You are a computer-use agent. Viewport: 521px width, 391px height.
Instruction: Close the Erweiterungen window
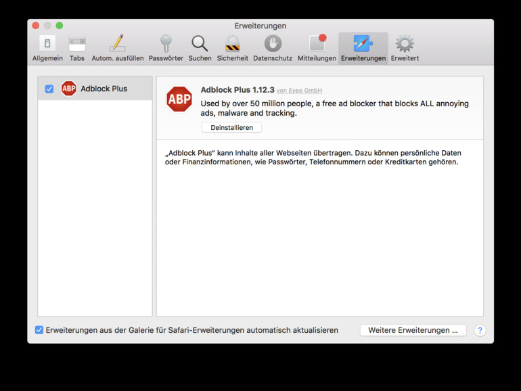click(x=36, y=26)
